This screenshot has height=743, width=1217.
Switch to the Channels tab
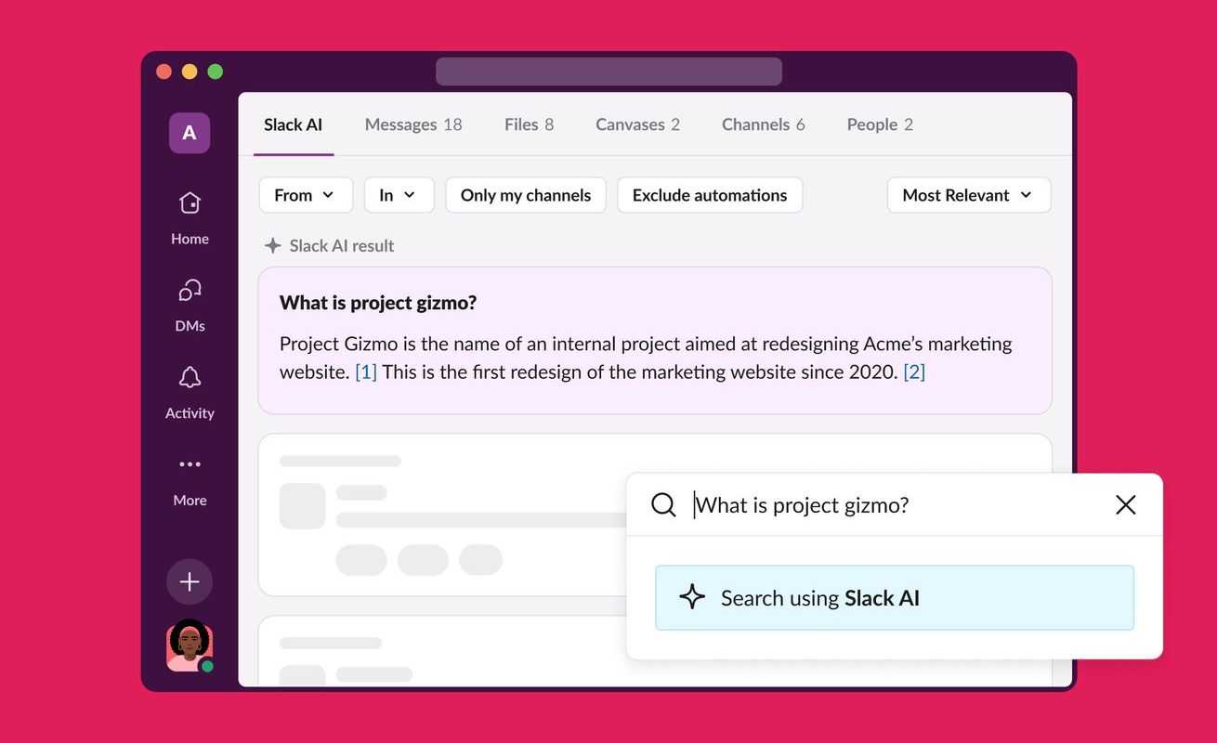(763, 124)
